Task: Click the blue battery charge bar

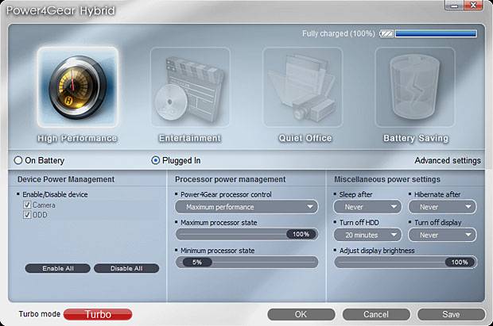Action: (x=436, y=33)
